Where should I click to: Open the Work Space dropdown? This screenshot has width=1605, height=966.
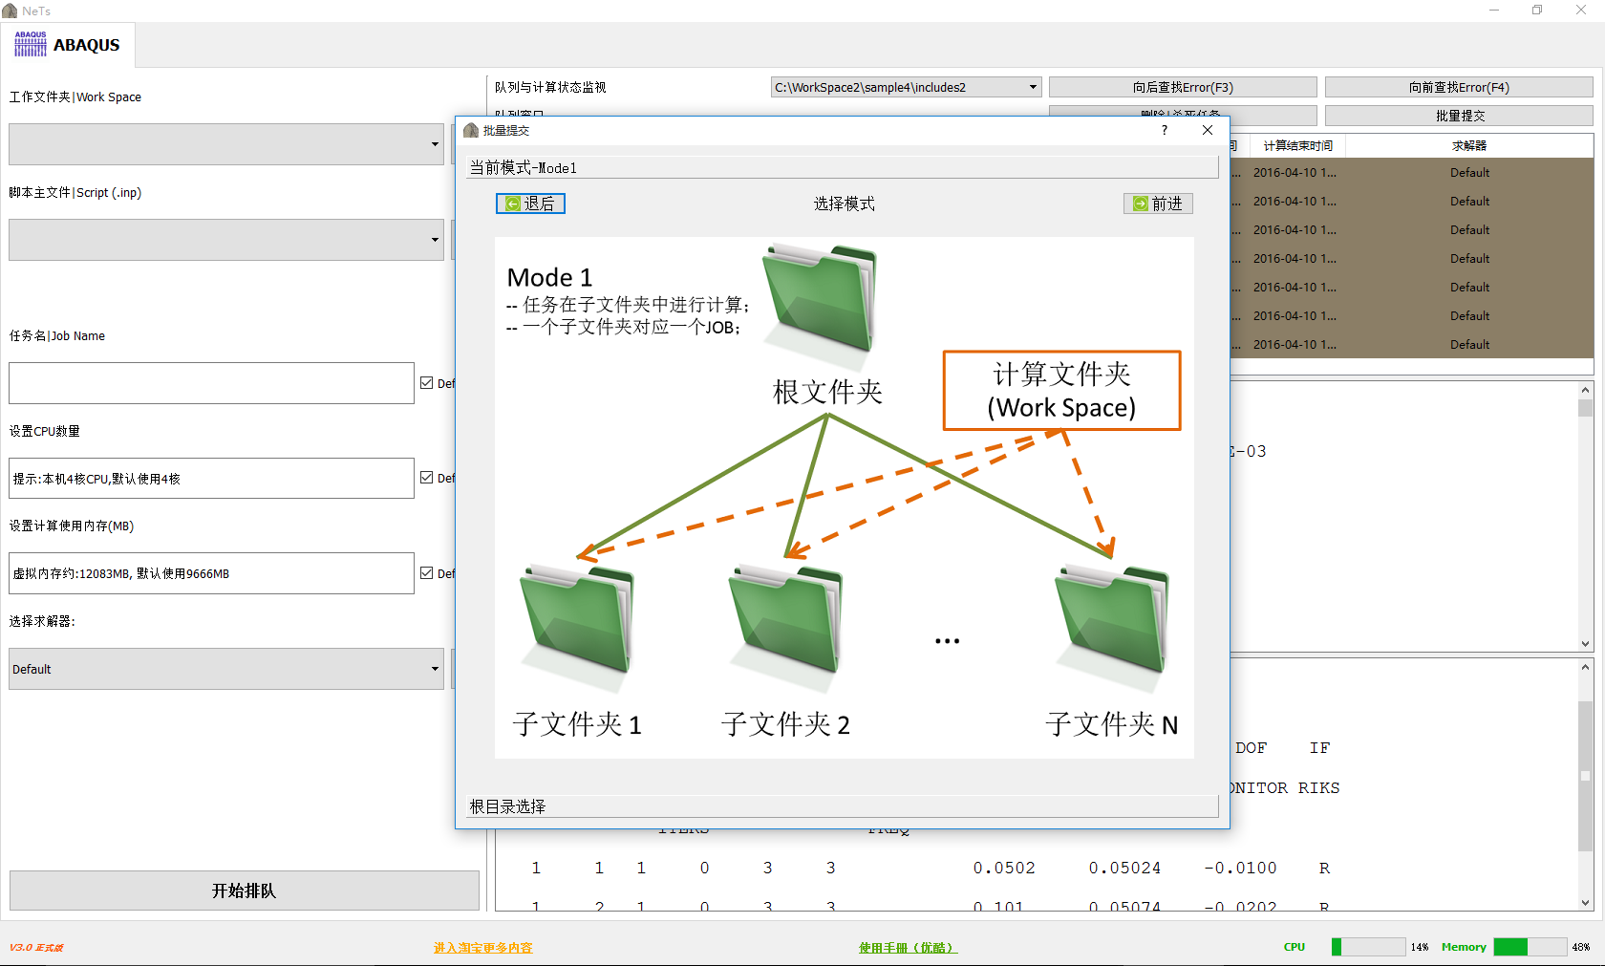click(435, 144)
